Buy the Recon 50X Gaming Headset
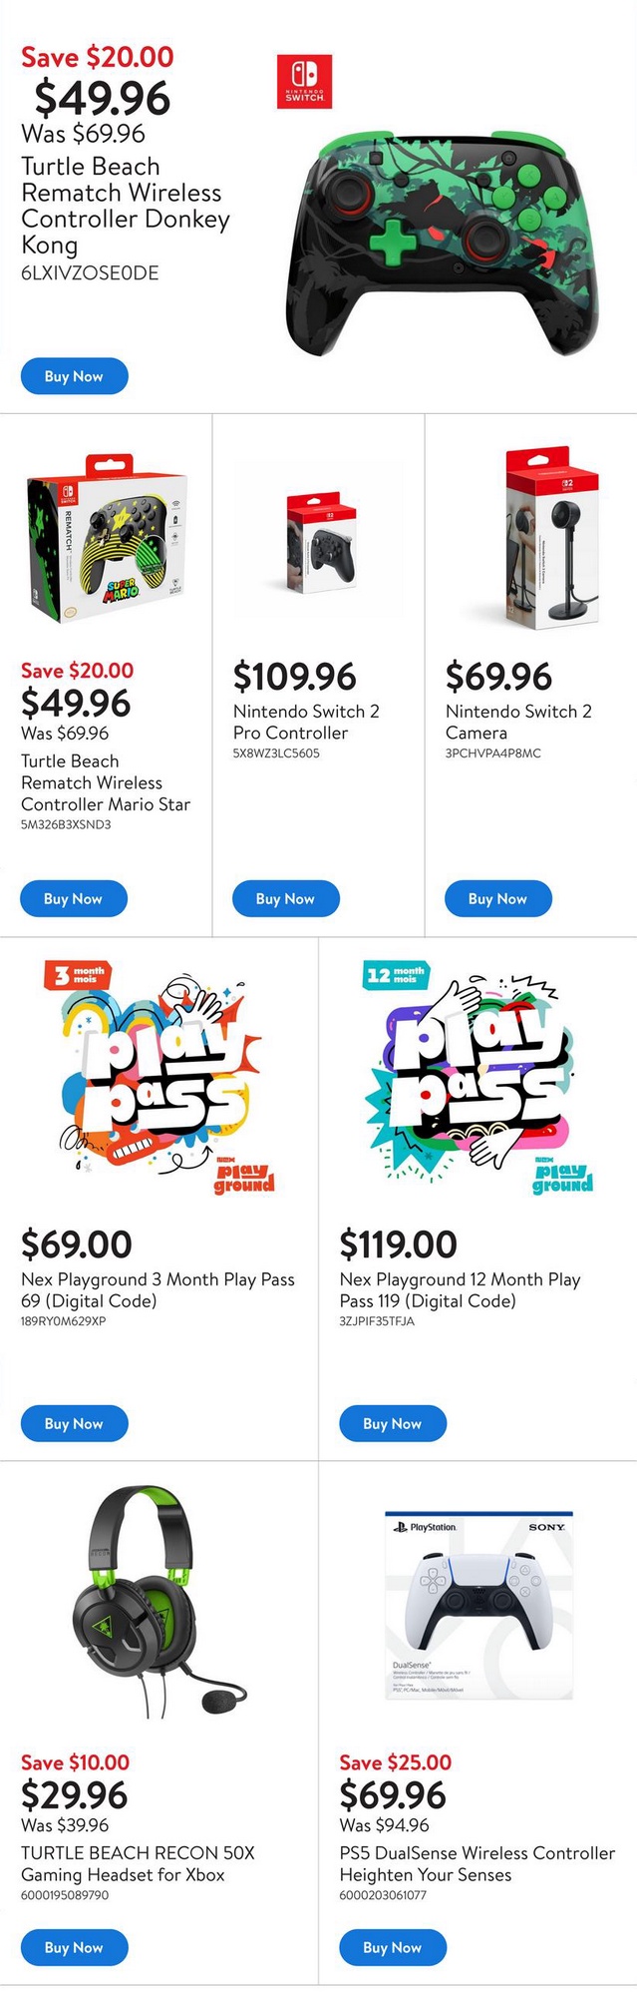Screen dimensions: 637x1996 [x=74, y=1947]
